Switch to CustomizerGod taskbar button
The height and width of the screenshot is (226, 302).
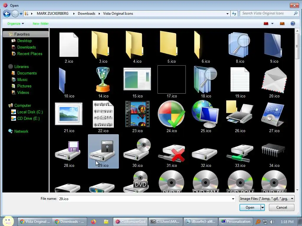pos(130,222)
